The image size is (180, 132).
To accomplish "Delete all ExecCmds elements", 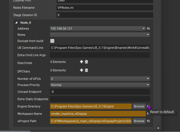I will [86, 62].
